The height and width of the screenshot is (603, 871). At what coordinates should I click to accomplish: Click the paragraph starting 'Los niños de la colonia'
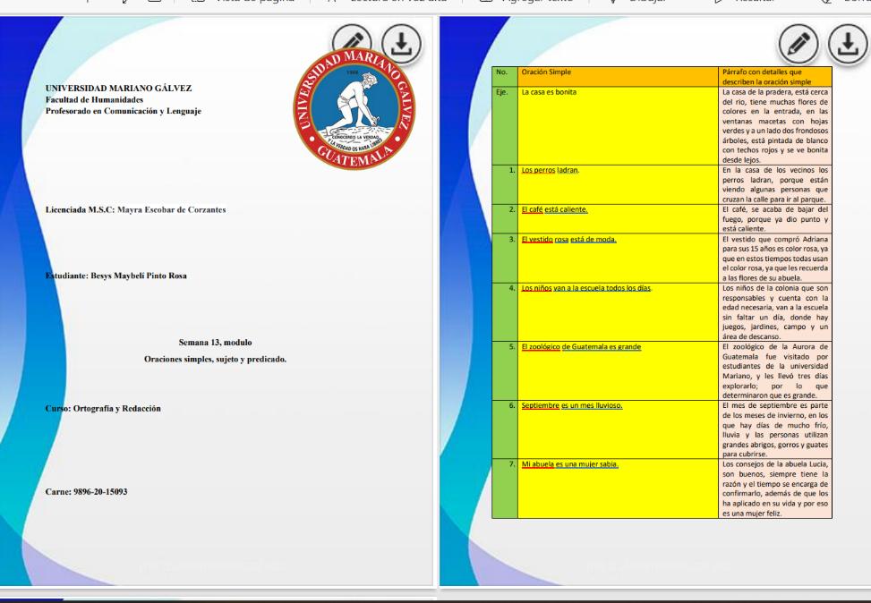point(775,312)
